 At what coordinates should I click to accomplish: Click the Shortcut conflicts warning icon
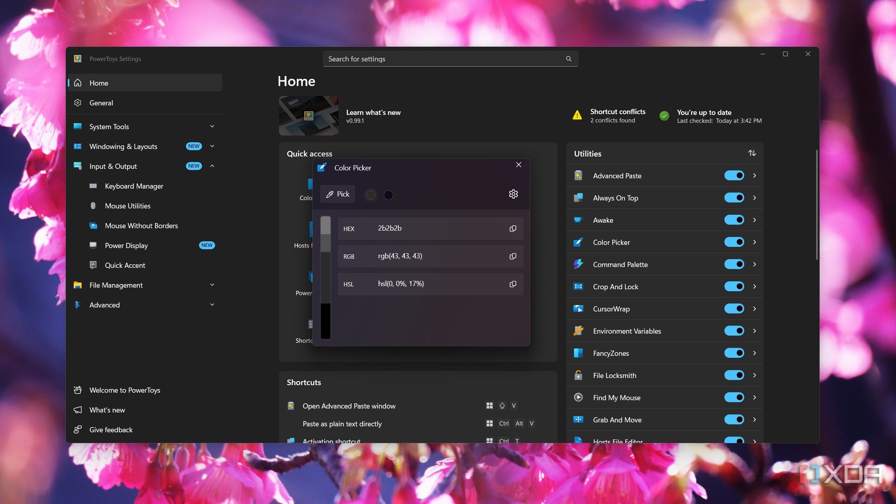[577, 115]
